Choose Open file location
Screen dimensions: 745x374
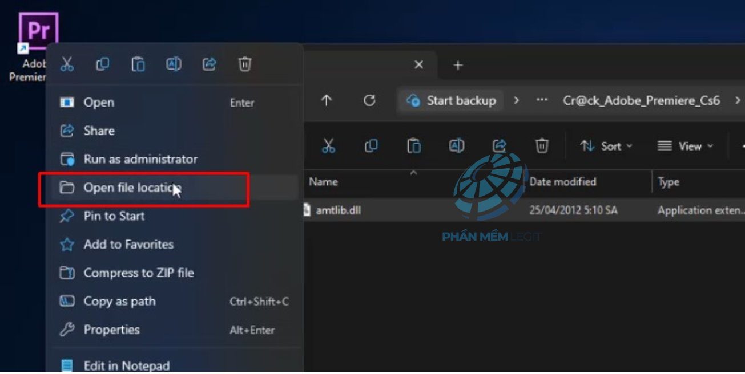[x=175, y=188]
